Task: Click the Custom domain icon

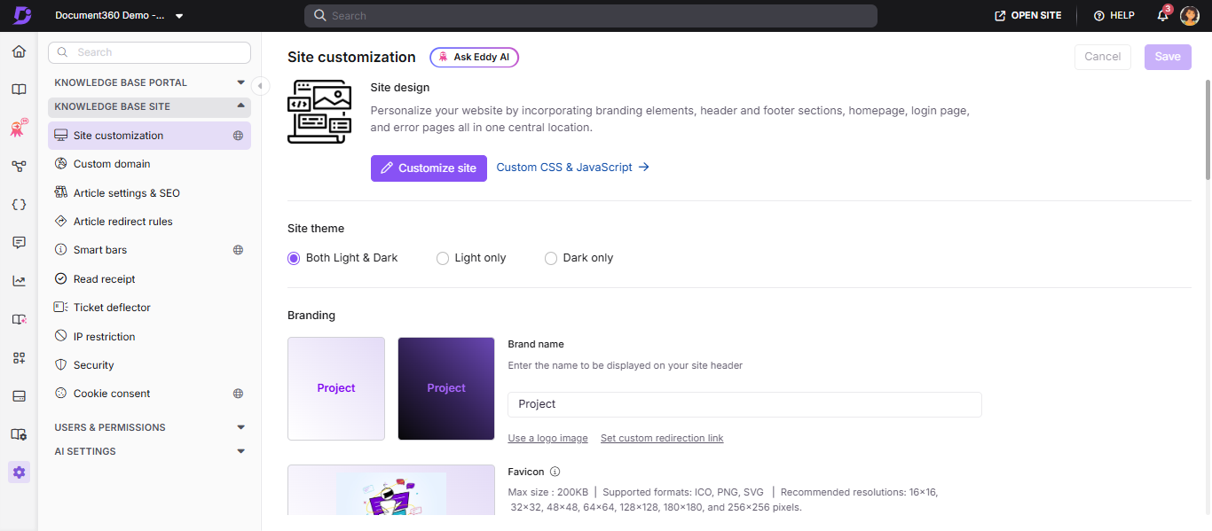Action: 61,164
